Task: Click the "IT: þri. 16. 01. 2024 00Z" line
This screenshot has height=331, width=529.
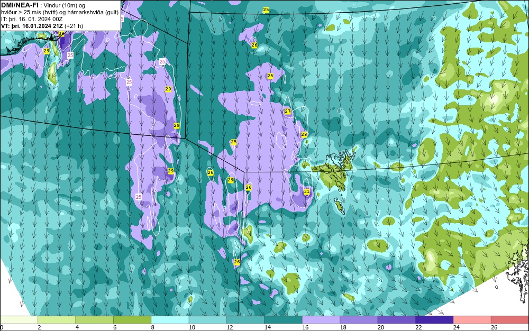Action: 32,19
